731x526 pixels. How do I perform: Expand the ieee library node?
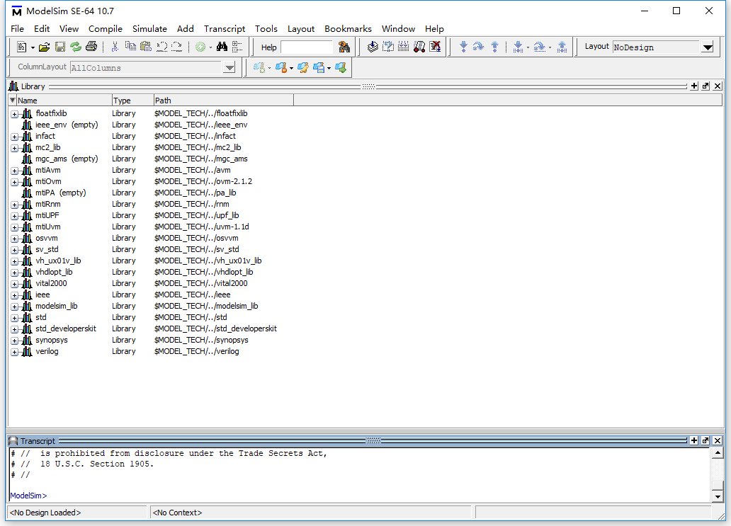[x=15, y=295]
